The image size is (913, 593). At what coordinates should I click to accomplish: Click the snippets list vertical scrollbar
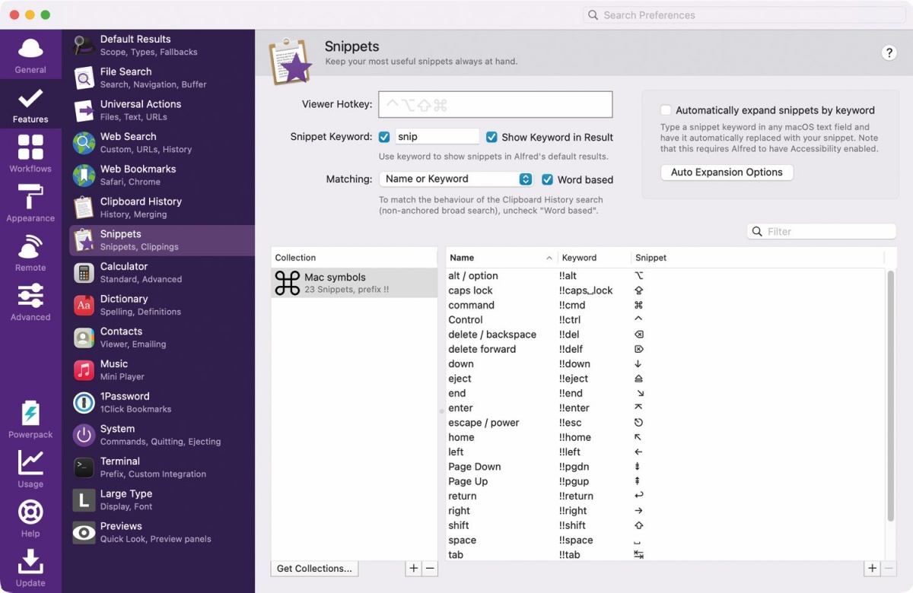[891, 395]
